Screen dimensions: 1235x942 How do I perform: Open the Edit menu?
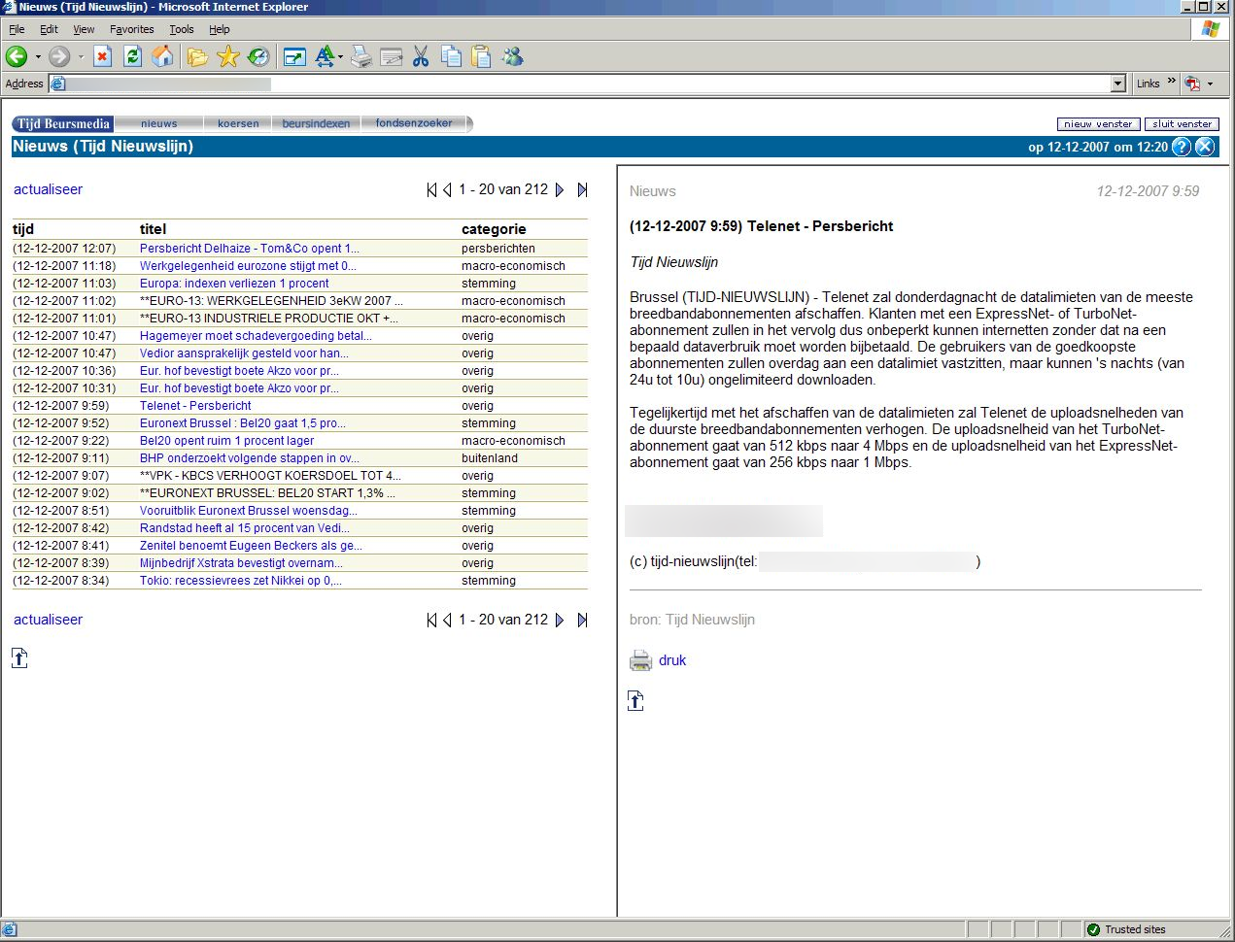coord(49,29)
